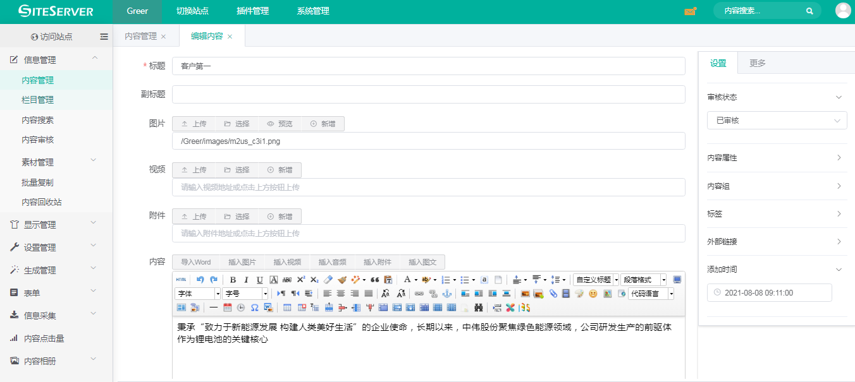Open the 字体 font family dropdown
The width and height of the screenshot is (855, 382).
pos(197,294)
